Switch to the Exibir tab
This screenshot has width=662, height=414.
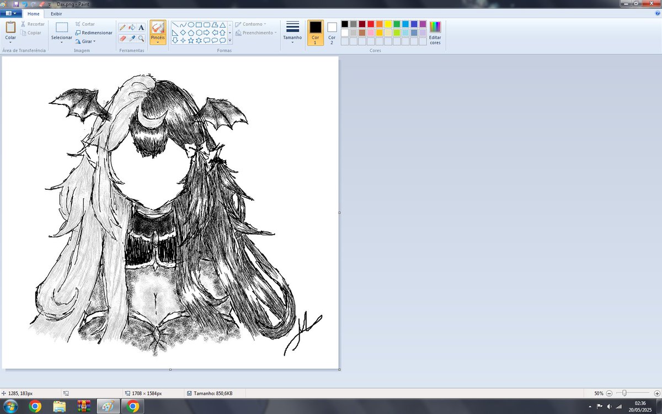pos(56,14)
